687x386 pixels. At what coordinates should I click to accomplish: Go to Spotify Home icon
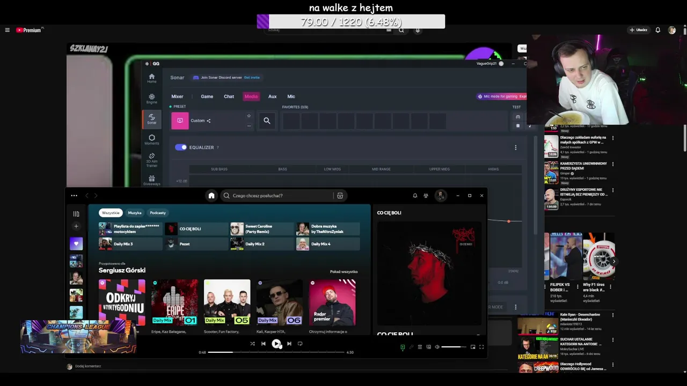(x=211, y=196)
